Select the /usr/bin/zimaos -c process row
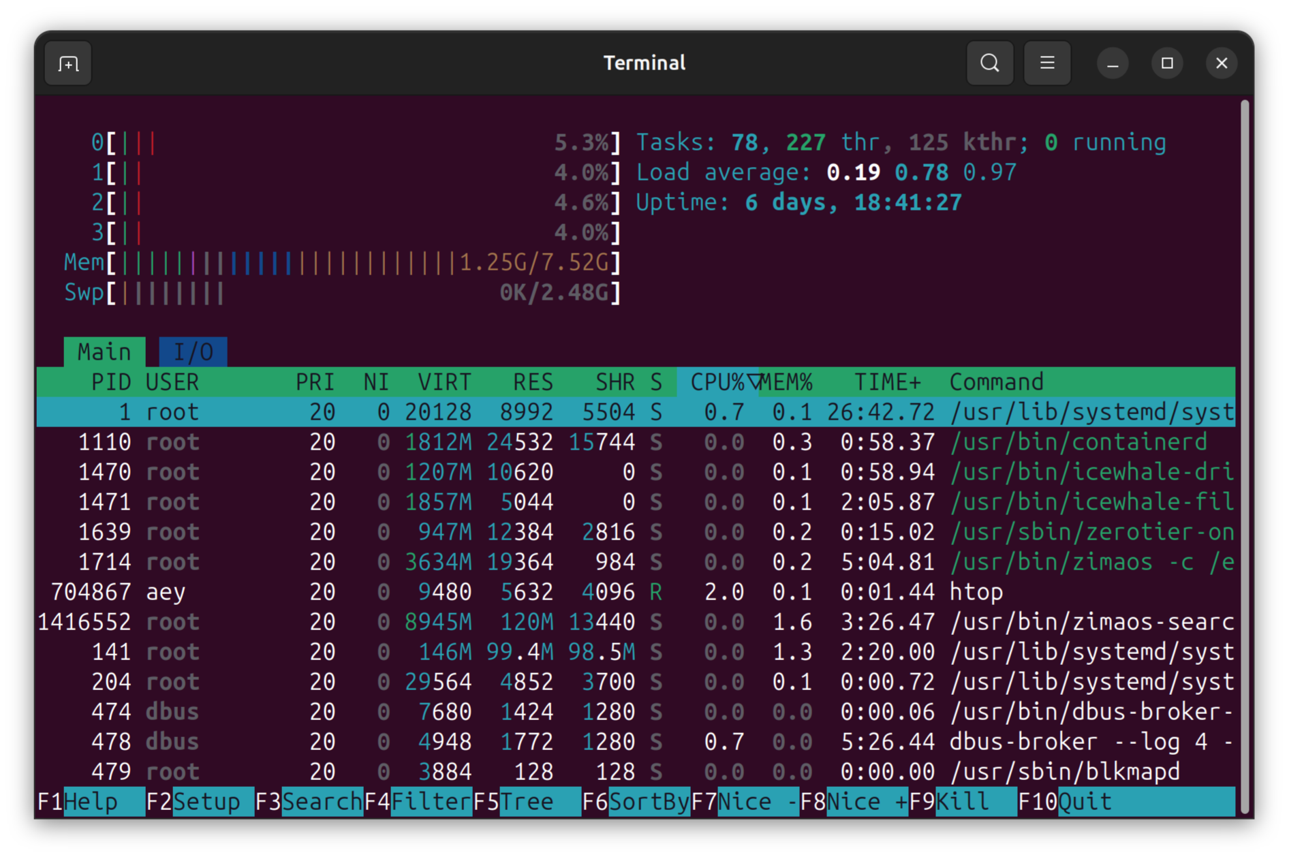The width and height of the screenshot is (1289, 857). 636,562
